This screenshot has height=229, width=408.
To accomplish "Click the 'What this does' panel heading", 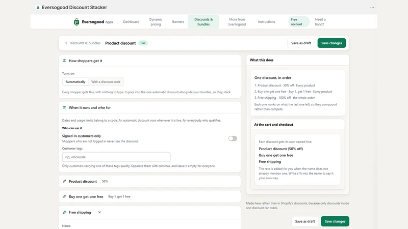I will pyautogui.click(x=262, y=60).
